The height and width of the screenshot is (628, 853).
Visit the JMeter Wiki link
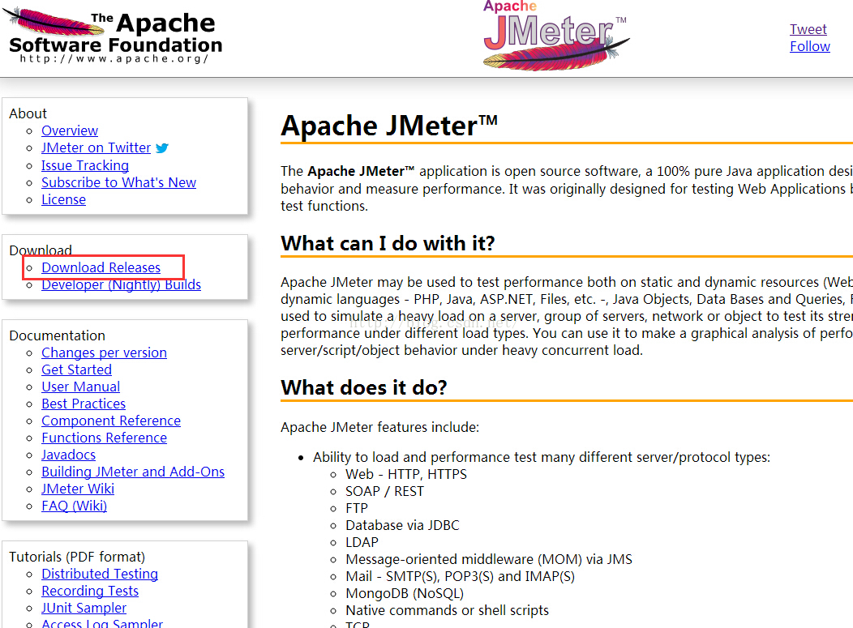[x=78, y=489]
